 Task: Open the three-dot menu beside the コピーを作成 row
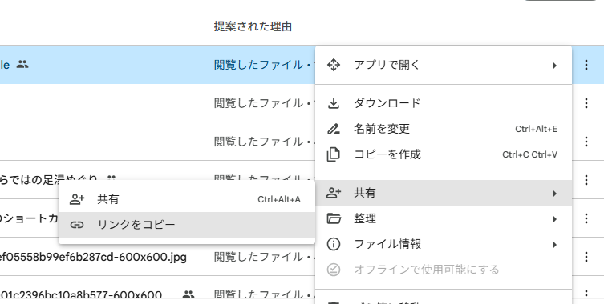click(x=586, y=142)
